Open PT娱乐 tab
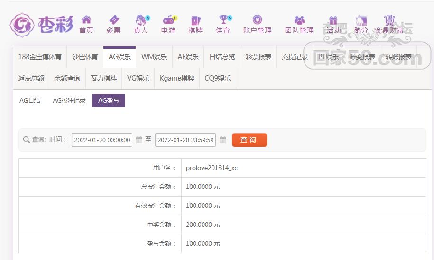 pos(328,57)
